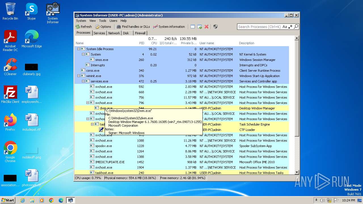This screenshot has height=204, width=363.
Task: Select svchost.exe with PID 592
Action: [182, 87]
